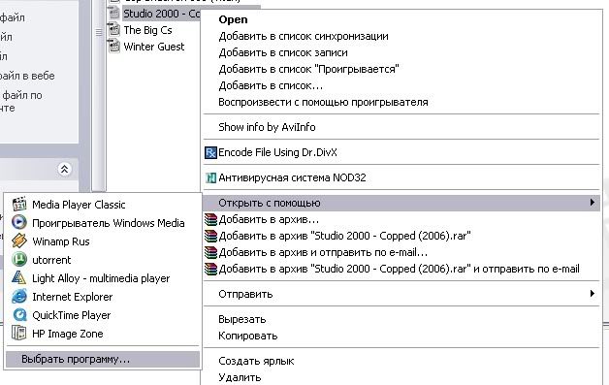
Task: Choose the QuickTime Player icon
Action: tap(19, 314)
